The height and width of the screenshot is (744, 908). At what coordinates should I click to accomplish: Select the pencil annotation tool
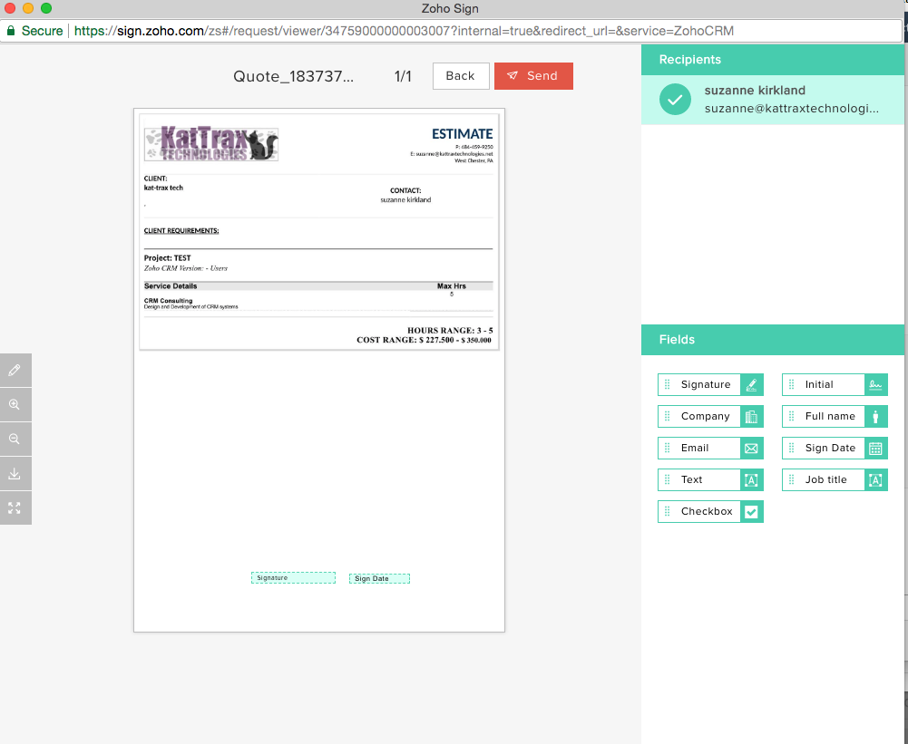point(15,370)
